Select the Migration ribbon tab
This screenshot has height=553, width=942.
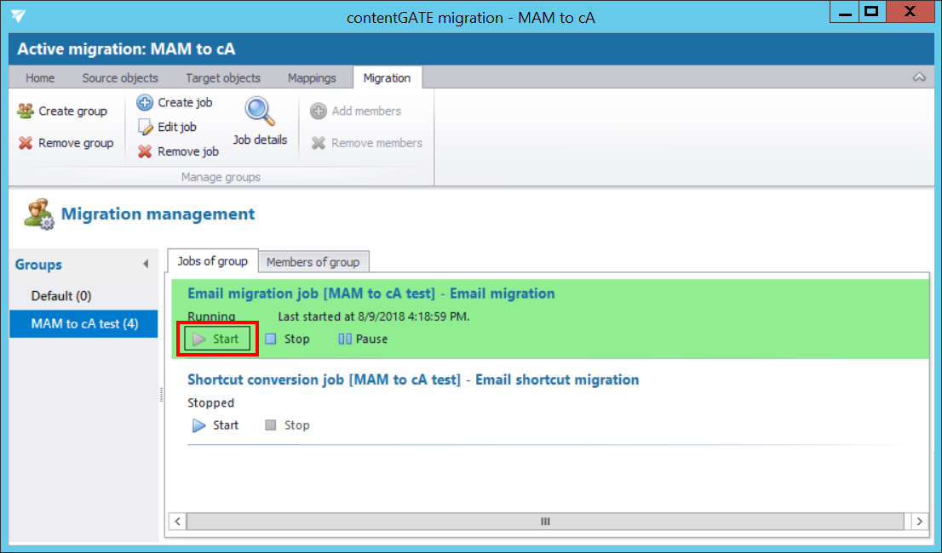(x=387, y=78)
